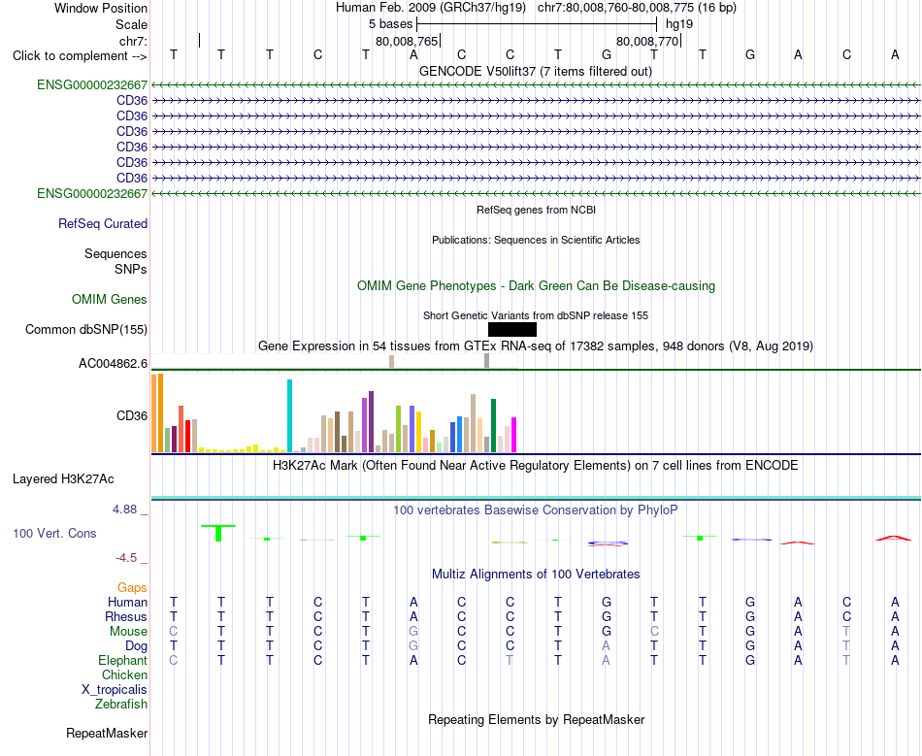This screenshot has width=922, height=756.
Task: Click the Layered H3K27Ac track label
Action: 63,479
